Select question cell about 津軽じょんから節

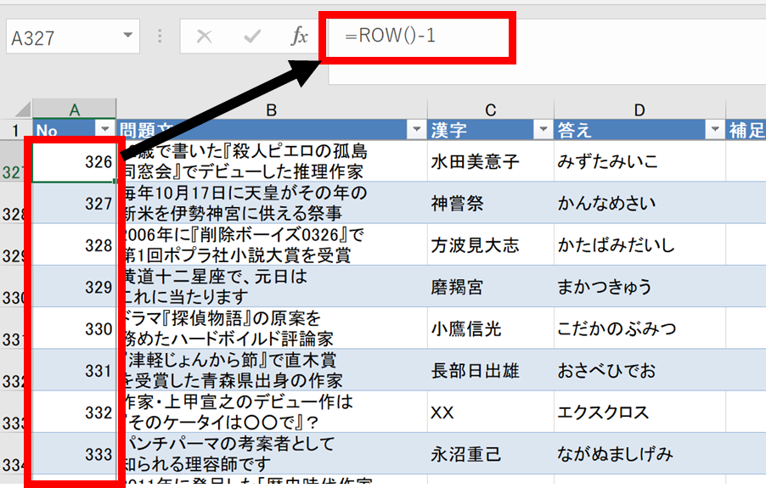272,370
